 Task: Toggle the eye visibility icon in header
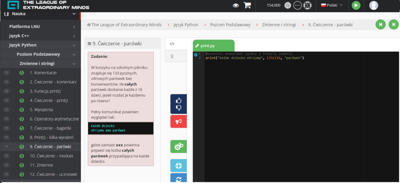(236, 5)
